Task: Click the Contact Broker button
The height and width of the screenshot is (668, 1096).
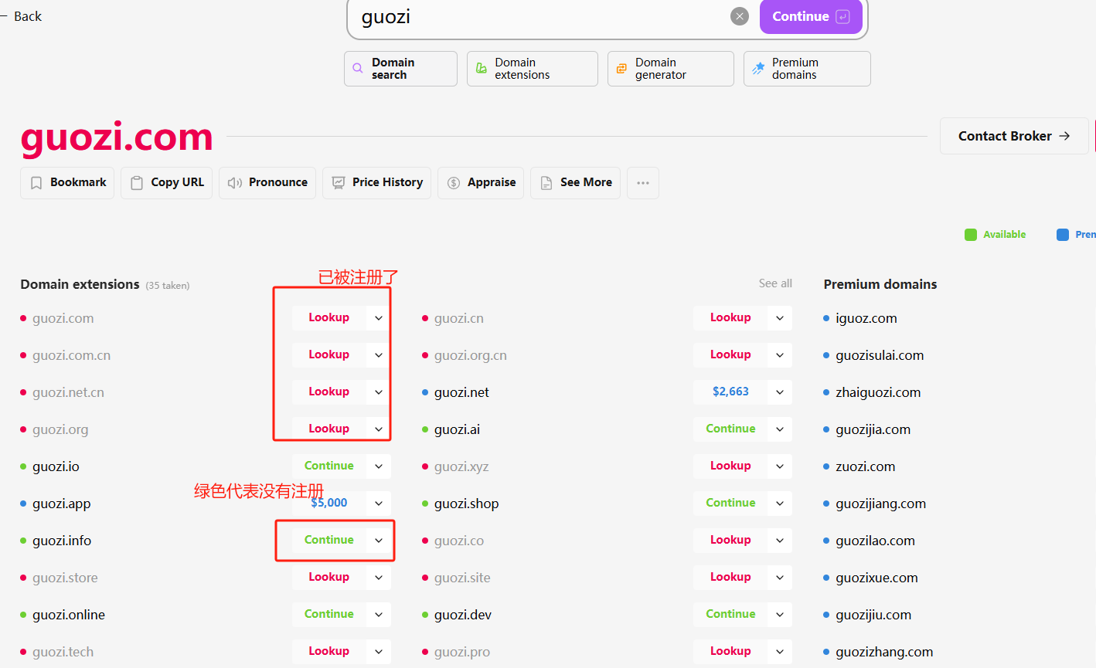Action: pyautogui.click(x=1013, y=136)
